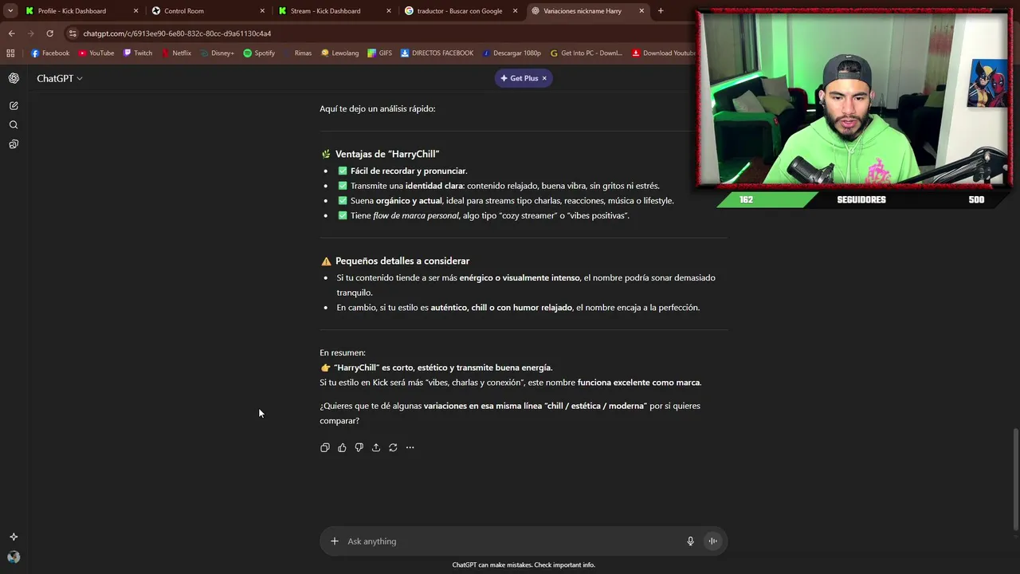Click the webcam overlay thumbnail
Screen dimensions: 1020x574
click(854, 100)
